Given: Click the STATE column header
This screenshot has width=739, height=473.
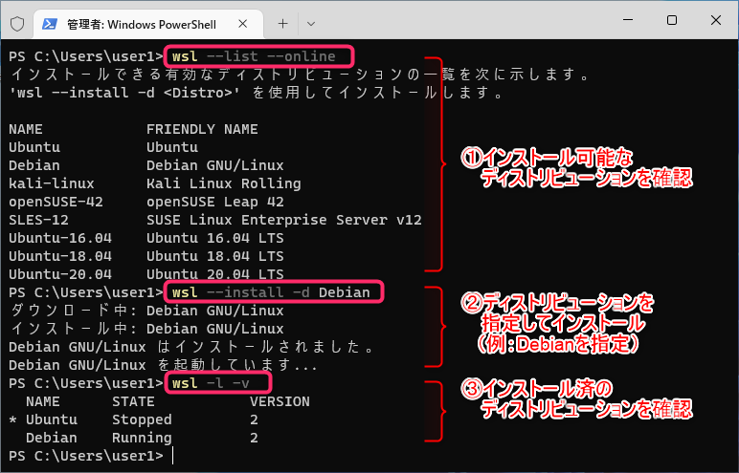Looking at the screenshot, I should click(x=133, y=401).
